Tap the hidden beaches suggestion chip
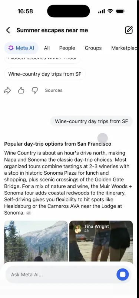This screenshot has width=139, height=298. tap(43, 60)
